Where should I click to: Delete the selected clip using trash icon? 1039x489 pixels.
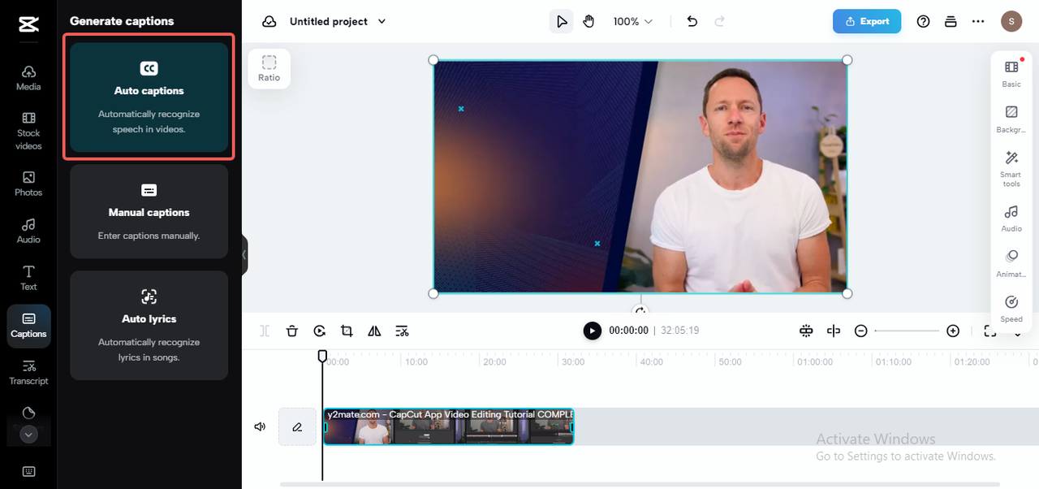(291, 331)
